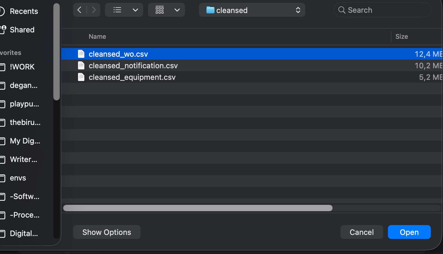Click the forward navigation arrow
Screen dimensions: 443x254
coord(94,10)
